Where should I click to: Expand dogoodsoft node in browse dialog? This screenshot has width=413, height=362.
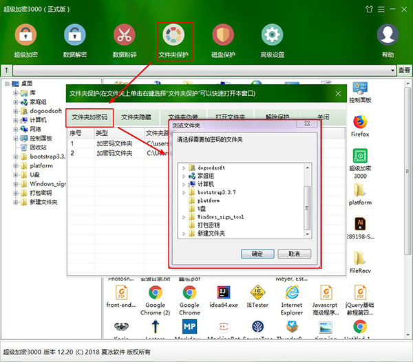183,168
